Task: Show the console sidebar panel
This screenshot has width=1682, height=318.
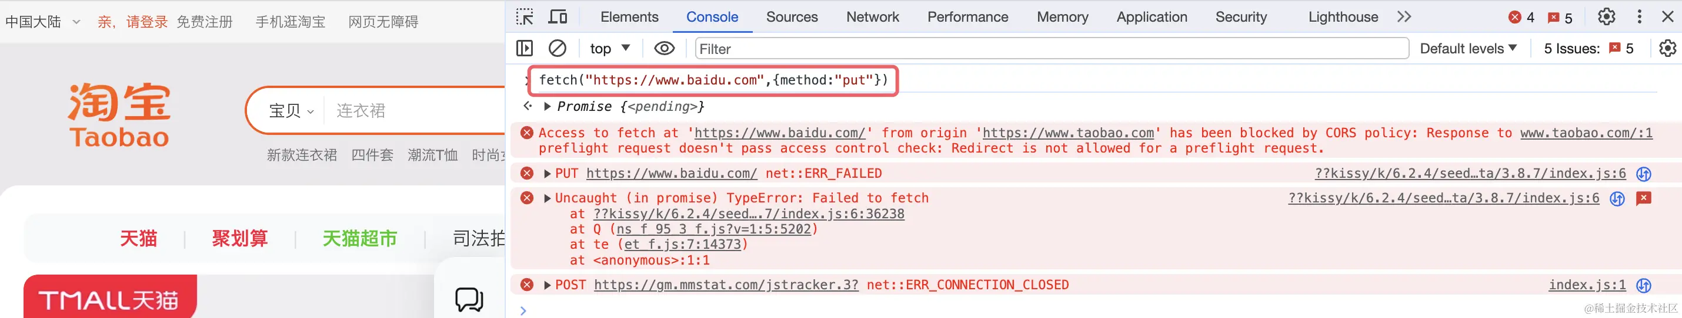Action: click(525, 48)
